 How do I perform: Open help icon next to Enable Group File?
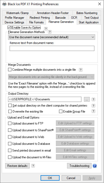click(93, 111)
